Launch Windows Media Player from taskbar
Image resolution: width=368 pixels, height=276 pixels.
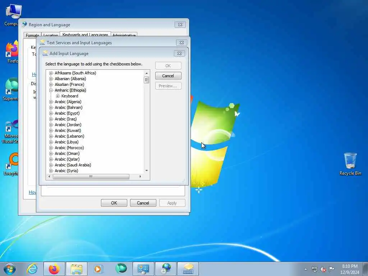(x=98, y=269)
